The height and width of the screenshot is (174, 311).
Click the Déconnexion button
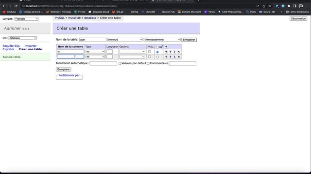pyautogui.click(x=298, y=18)
